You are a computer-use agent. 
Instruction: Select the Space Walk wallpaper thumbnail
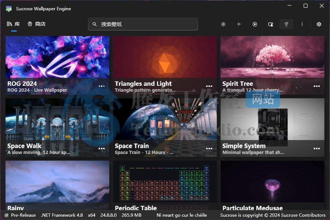57,119
